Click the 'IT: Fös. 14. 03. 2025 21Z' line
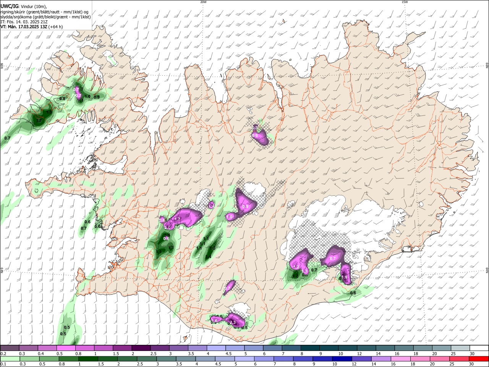Screen dimensions: 489x367 (x=24, y=22)
